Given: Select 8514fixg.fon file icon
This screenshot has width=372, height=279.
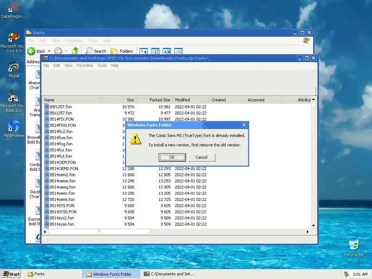Looking at the screenshot, I should 46,144.
